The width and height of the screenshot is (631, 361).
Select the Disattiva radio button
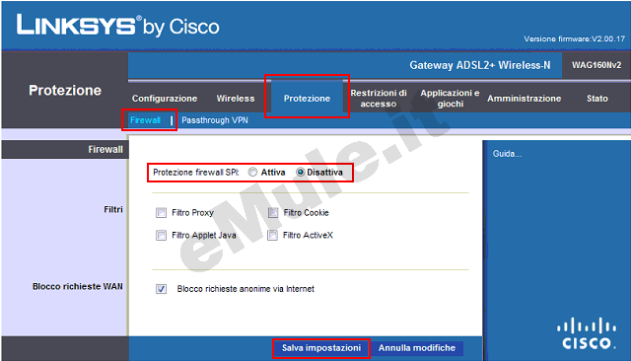click(300, 173)
